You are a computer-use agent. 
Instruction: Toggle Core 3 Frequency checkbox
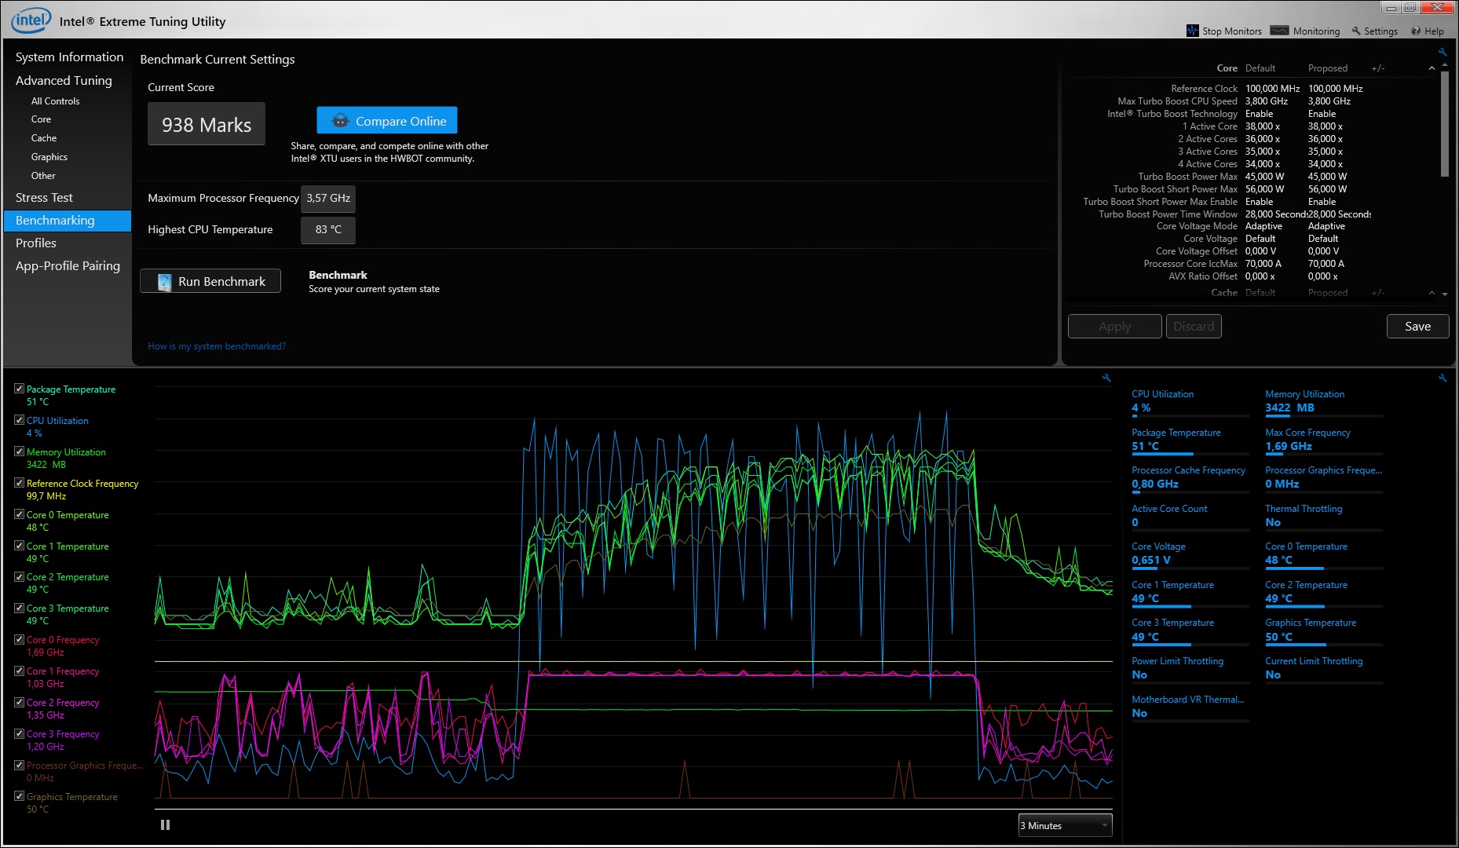20,733
